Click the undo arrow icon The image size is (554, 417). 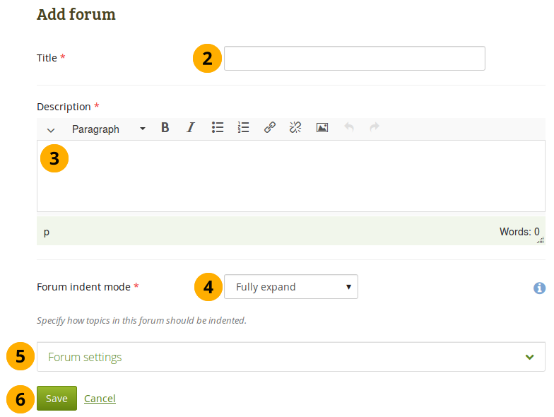[x=348, y=128]
